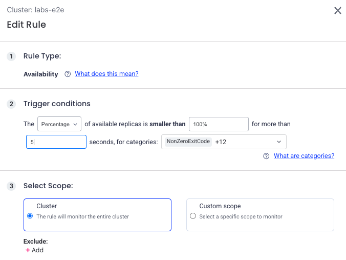Click the NonZeroExitCode category tag

coord(188,142)
